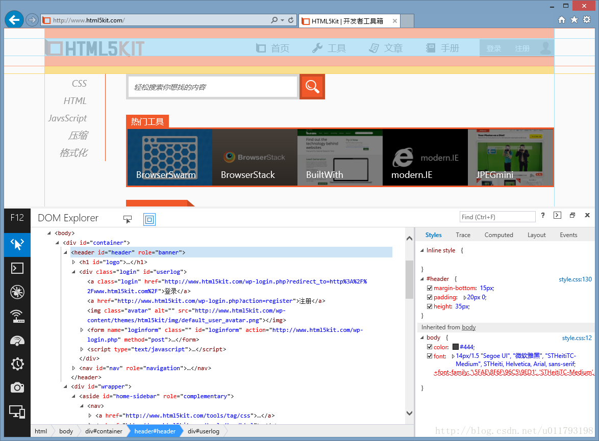The width and height of the screenshot is (599, 441).
Task: Uncheck the padding property checkbox
Action: [x=430, y=297]
